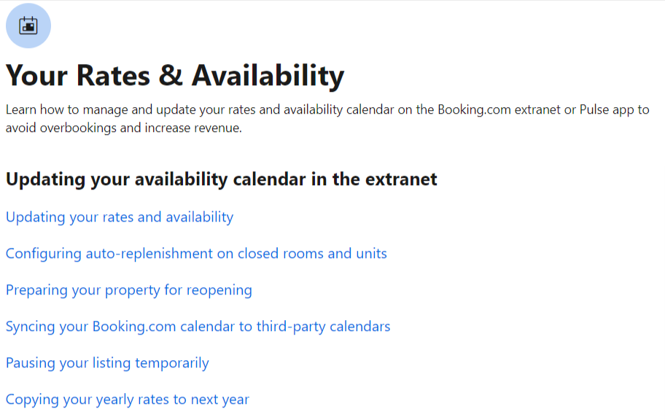This screenshot has height=420, width=665.
Task: Click "Booking.com extranet" in the description text
Action: click(497, 110)
